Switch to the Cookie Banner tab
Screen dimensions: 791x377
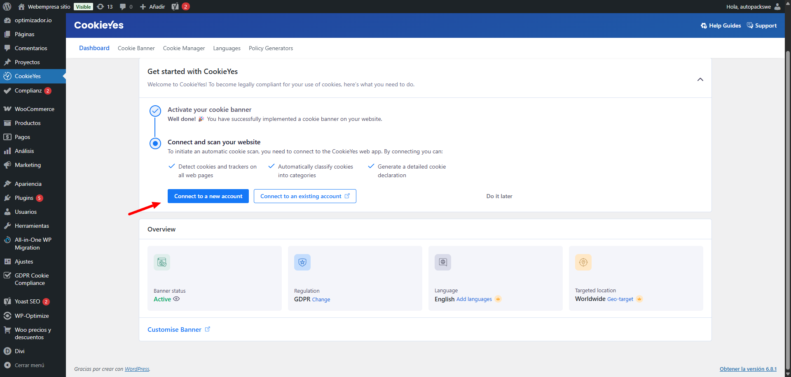(x=136, y=48)
